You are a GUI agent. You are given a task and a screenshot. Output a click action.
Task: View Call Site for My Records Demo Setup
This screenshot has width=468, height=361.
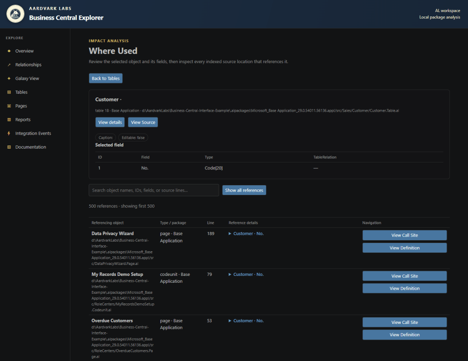[404, 276]
